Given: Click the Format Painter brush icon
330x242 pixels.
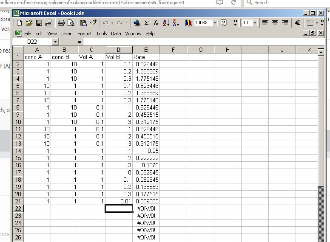Looking at the screenshot, I should click(x=93, y=23).
